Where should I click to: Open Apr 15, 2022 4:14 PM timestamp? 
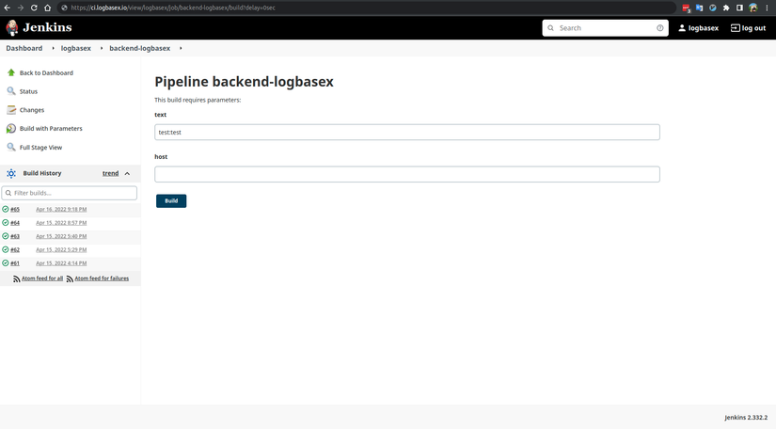[x=61, y=263]
